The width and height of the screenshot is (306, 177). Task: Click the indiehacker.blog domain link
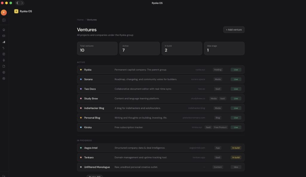coord(197,108)
